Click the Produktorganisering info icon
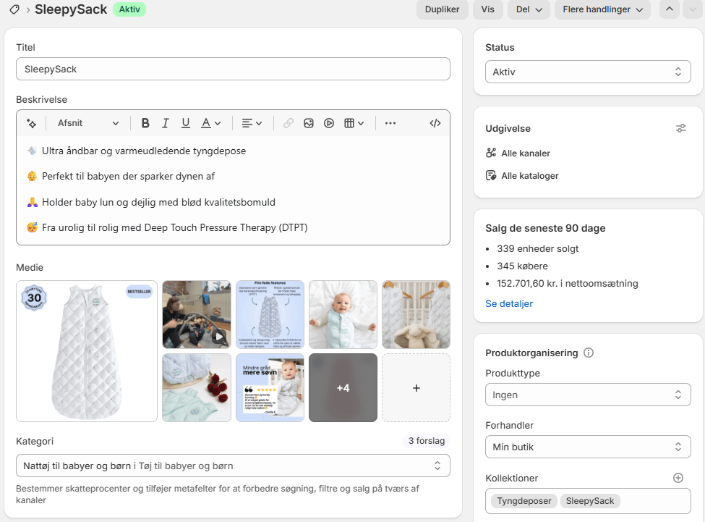Screen dimensions: 705x522 pos(589,353)
